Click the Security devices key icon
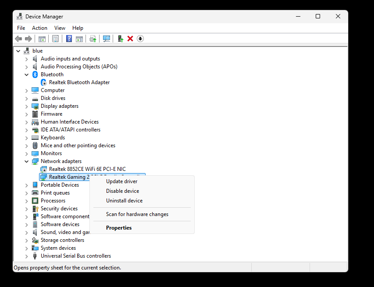 point(36,209)
